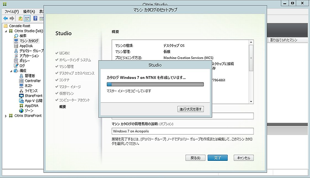The height and width of the screenshot is (178, 310).
Task: Open the 操作(A) menu
Action: (x=29, y=12)
